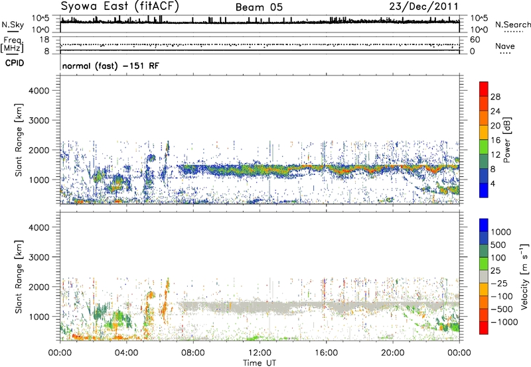Click the 4000 tick of the power panel

[x=38, y=91]
